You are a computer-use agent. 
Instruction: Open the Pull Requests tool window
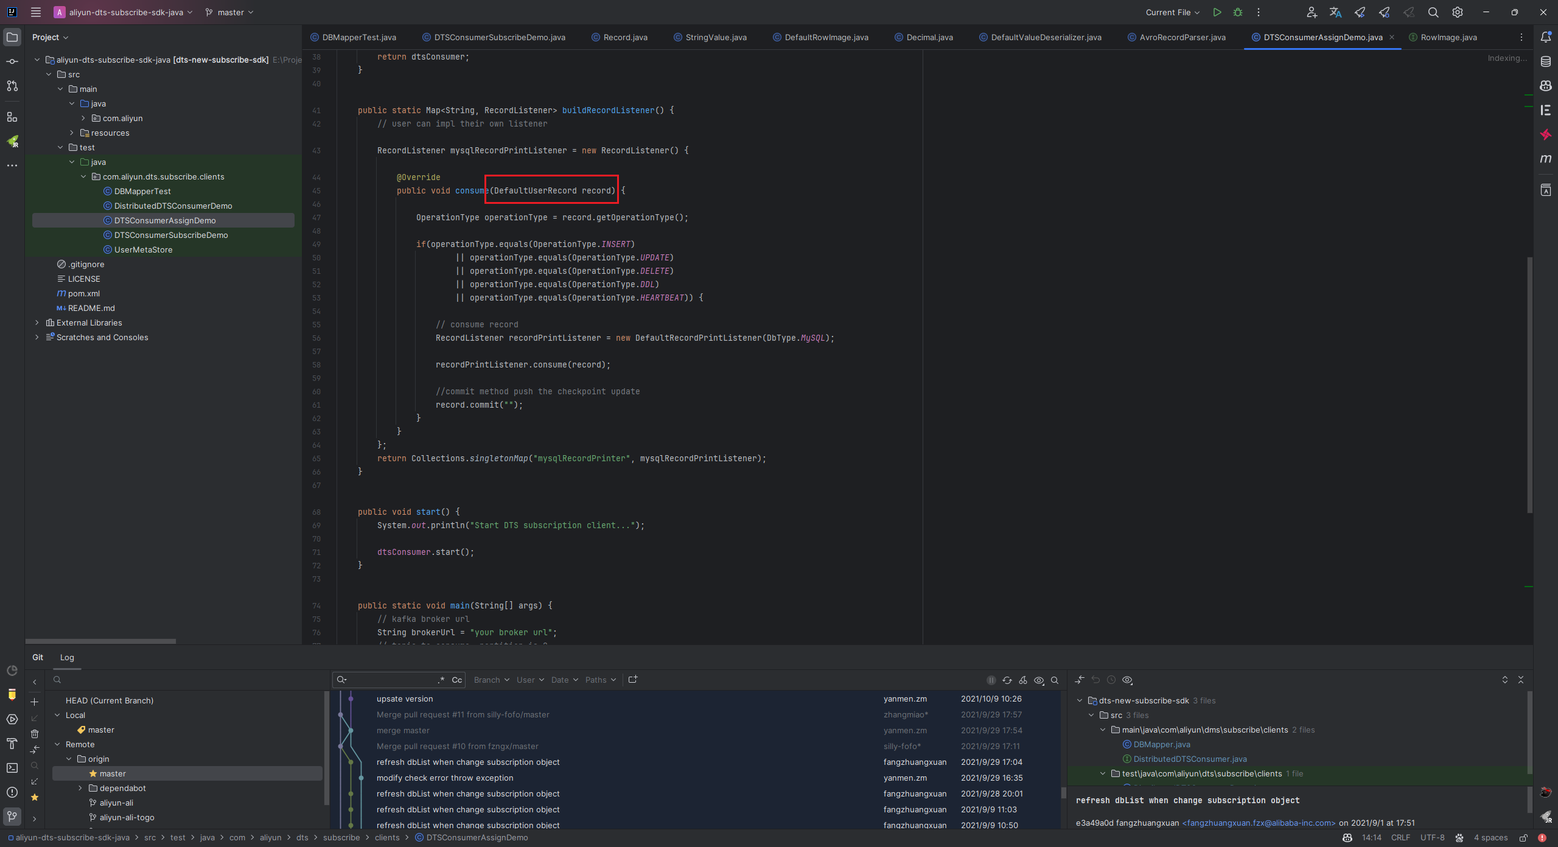pos(12,86)
